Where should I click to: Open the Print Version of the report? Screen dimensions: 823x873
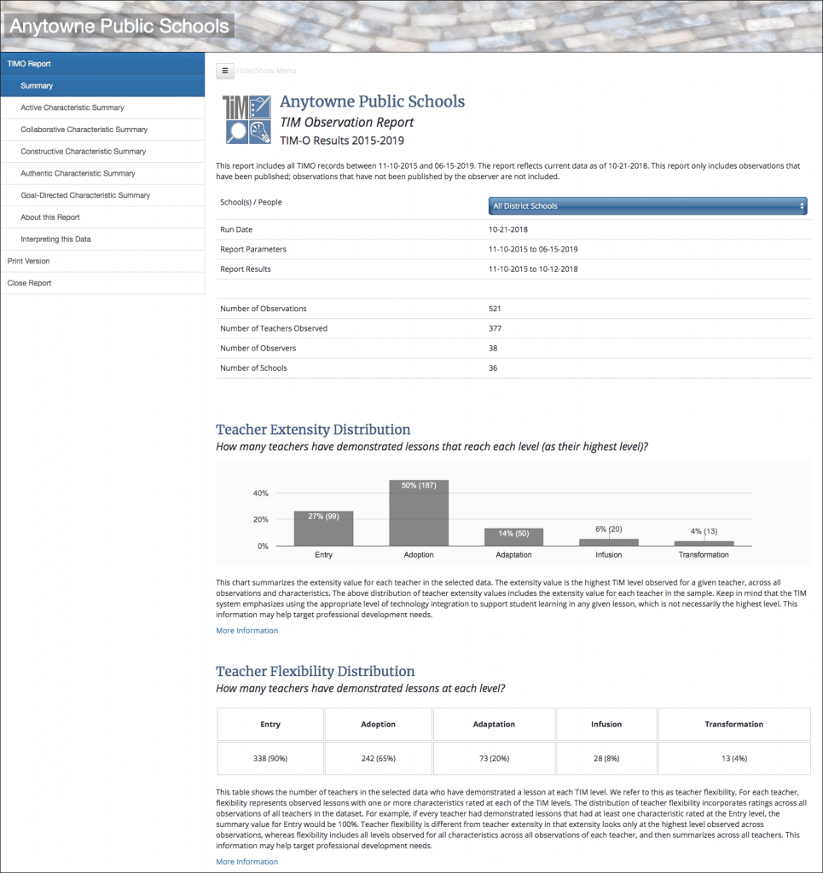coord(28,261)
